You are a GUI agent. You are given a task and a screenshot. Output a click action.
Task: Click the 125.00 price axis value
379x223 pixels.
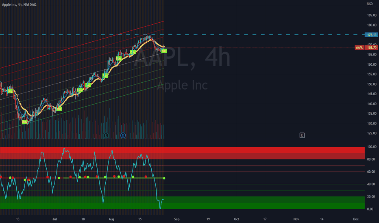pyautogui.click(x=372, y=133)
